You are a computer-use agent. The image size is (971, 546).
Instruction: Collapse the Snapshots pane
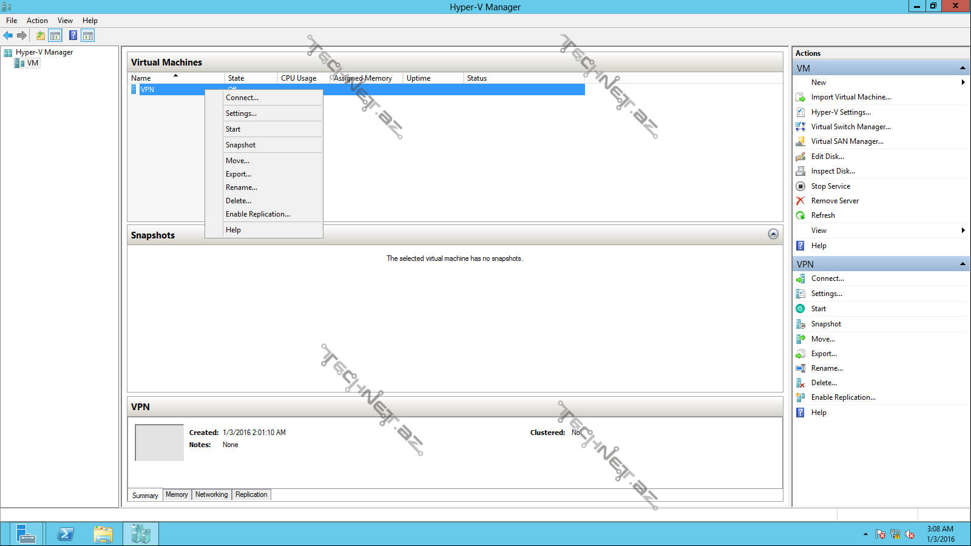tap(773, 234)
